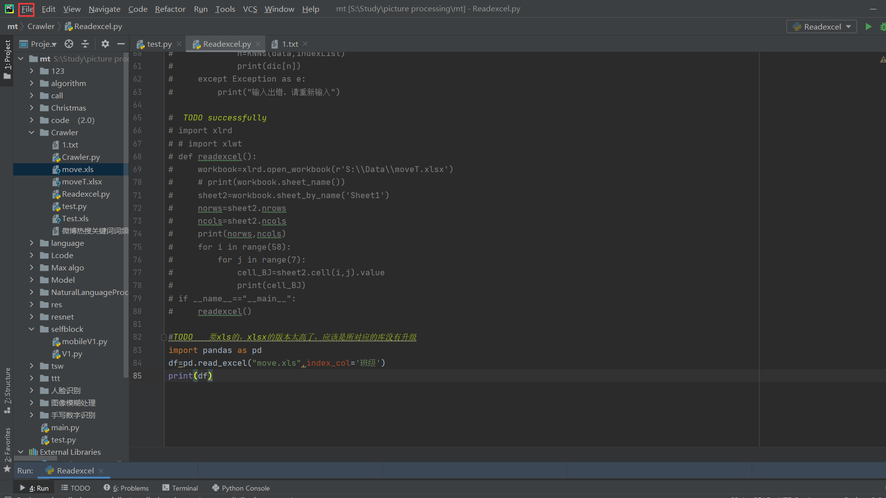Collapse the selfblock folder
The height and width of the screenshot is (498, 886).
click(32, 329)
